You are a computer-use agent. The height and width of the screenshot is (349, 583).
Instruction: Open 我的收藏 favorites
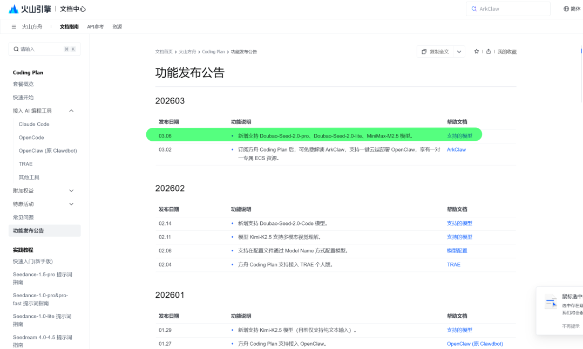pyautogui.click(x=507, y=52)
